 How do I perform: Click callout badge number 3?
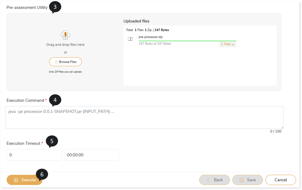pyautogui.click(x=55, y=7)
